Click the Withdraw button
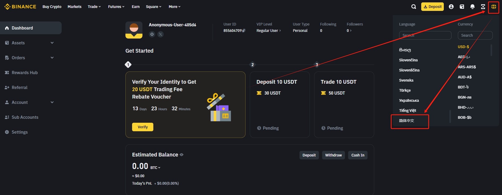 [x=334, y=155]
